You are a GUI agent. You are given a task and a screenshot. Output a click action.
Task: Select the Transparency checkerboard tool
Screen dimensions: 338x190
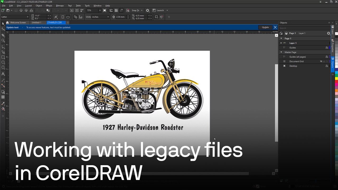pos(3,97)
